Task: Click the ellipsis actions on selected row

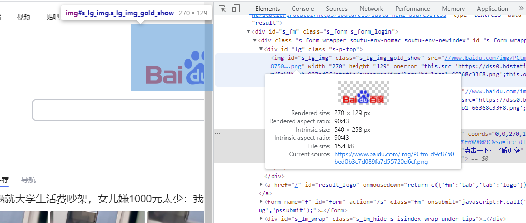Action: pyautogui.click(x=217, y=133)
